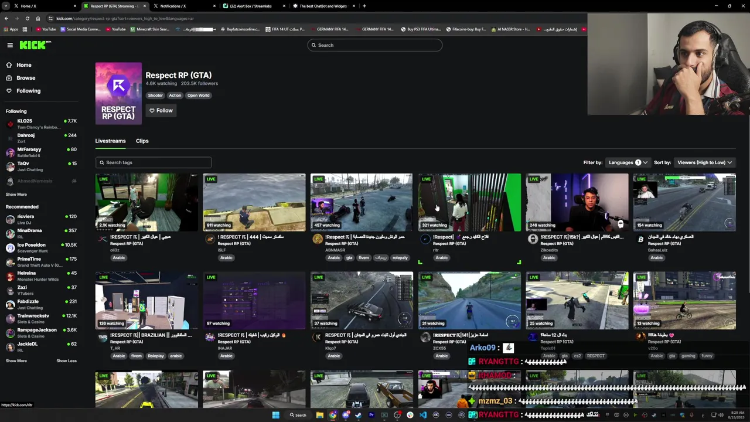Open MrFarosyy avatar in Following list

point(10,152)
